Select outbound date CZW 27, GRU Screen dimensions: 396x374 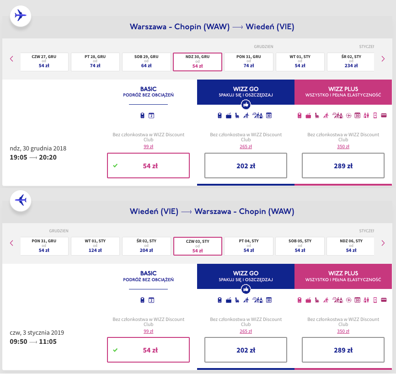click(x=44, y=62)
